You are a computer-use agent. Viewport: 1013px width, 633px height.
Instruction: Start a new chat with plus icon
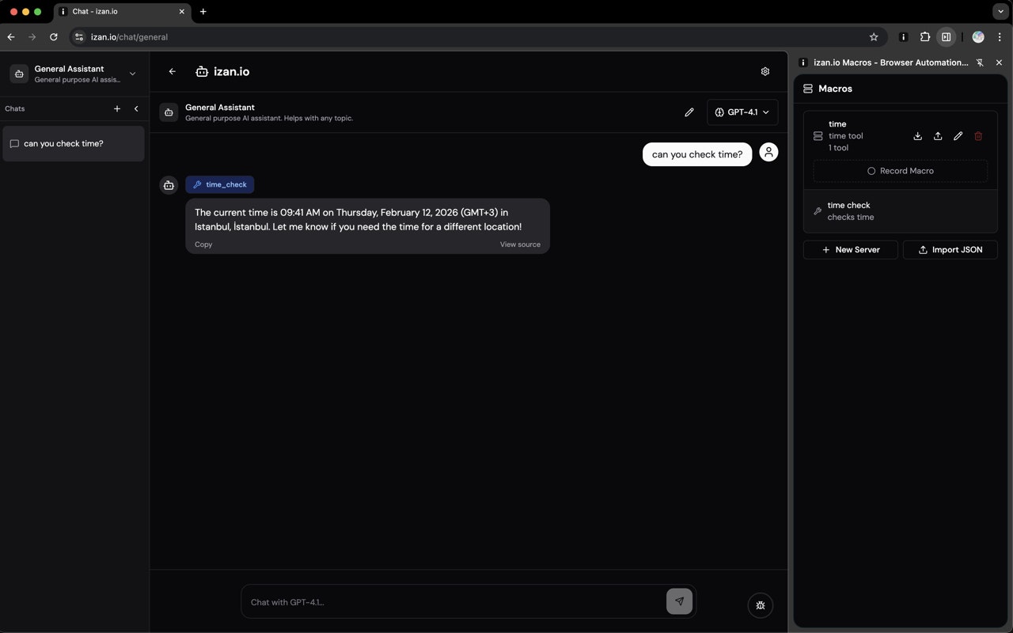(x=117, y=108)
